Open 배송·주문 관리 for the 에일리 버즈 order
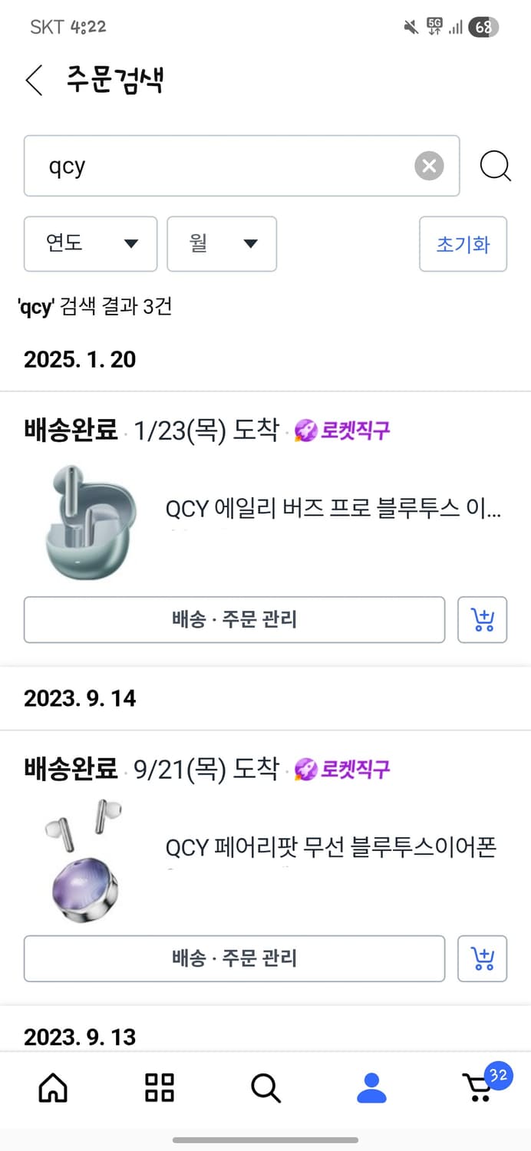The height and width of the screenshot is (1151, 531). click(x=234, y=620)
